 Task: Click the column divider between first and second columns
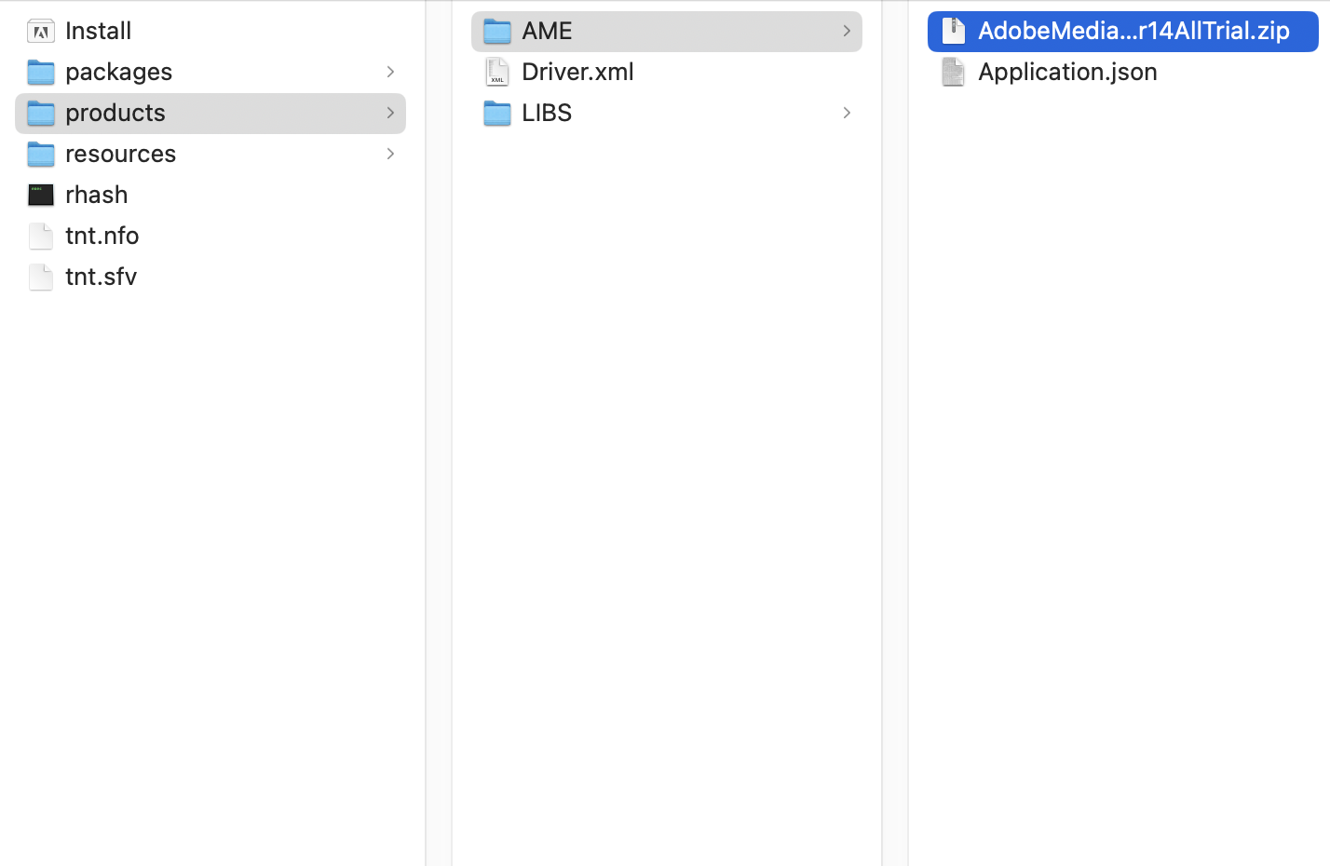(x=439, y=433)
